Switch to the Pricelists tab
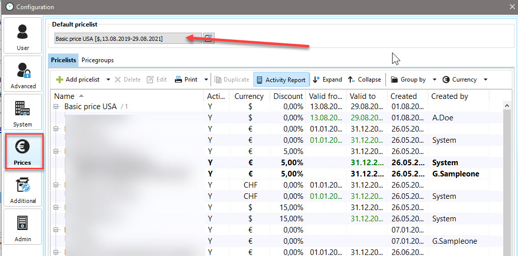 (64, 60)
